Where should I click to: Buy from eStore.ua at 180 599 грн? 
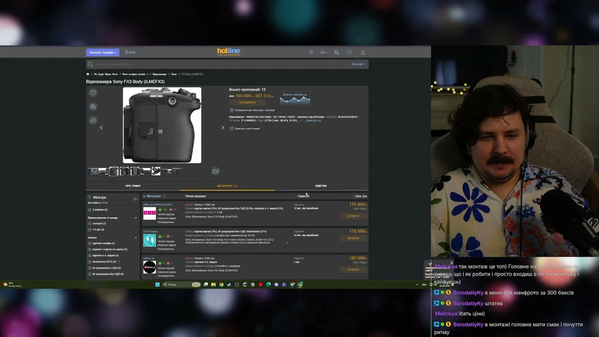tap(353, 270)
